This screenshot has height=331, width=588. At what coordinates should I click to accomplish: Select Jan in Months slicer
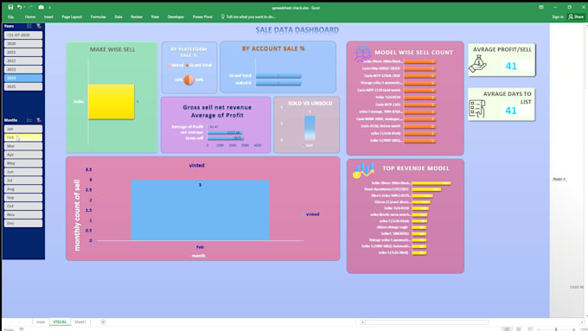pos(23,129)
